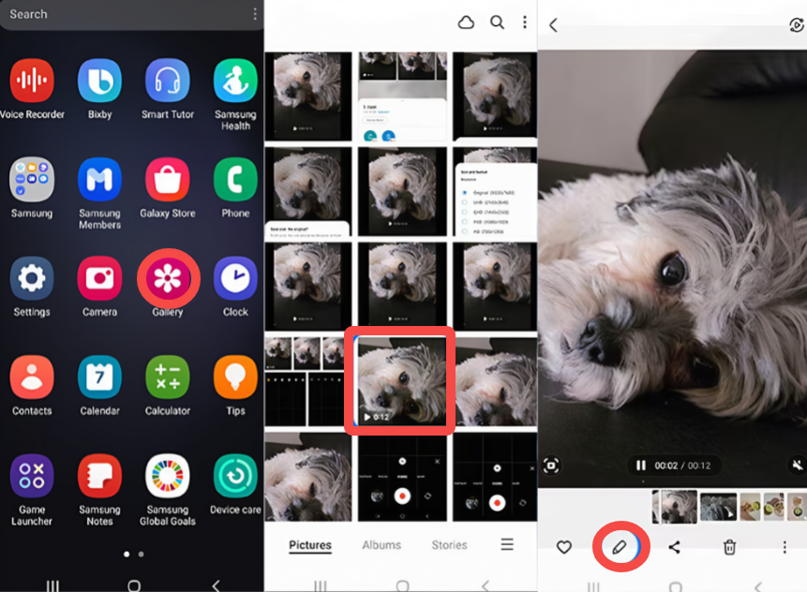
Task: Open the hamburger menu next to Stories
Action: pos(506,544)
